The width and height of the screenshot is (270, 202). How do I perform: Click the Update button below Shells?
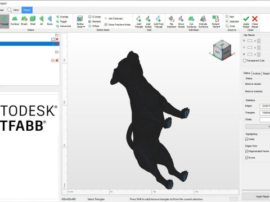coord(258,127)
